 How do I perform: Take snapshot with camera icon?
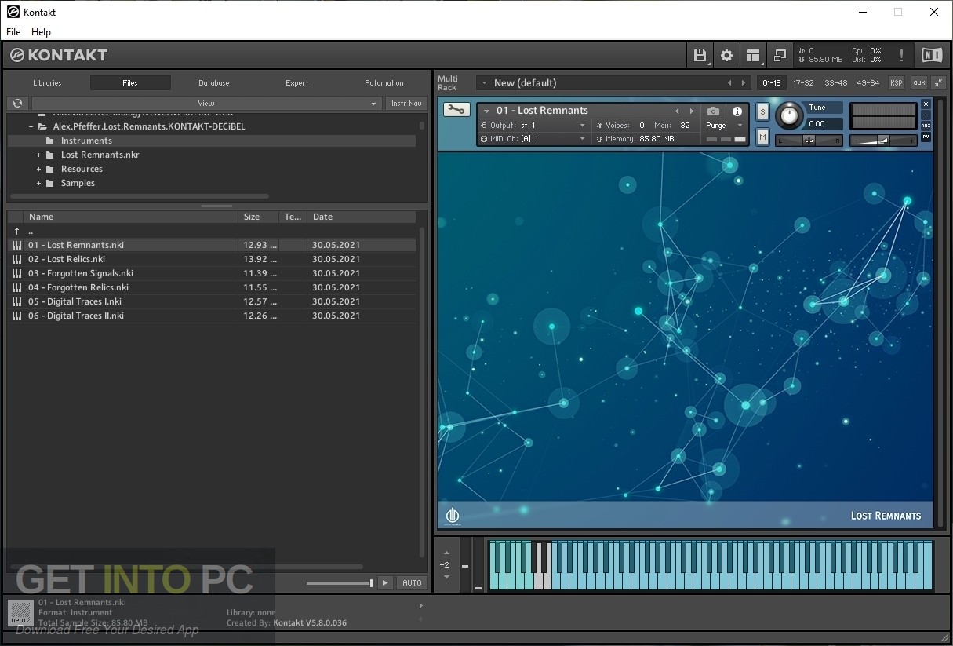click(x=713, y=111)
